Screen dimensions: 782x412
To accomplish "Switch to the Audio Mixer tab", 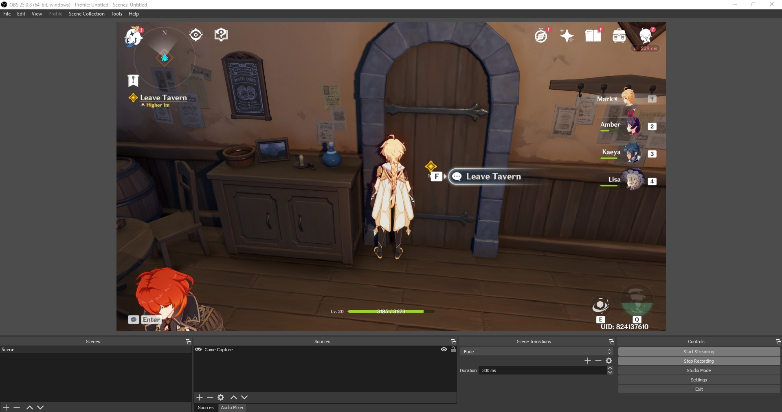I will pos(232,408).
